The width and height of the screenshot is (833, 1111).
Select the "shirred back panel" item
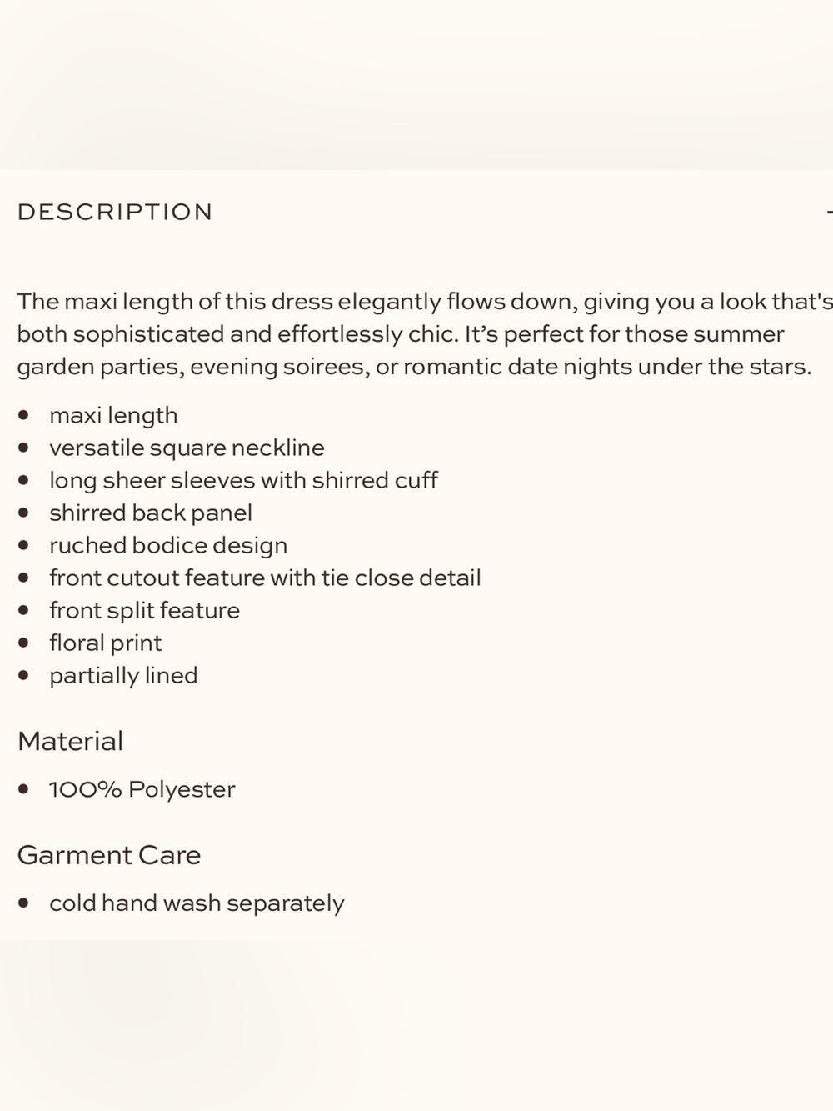(x=151, y=513)
